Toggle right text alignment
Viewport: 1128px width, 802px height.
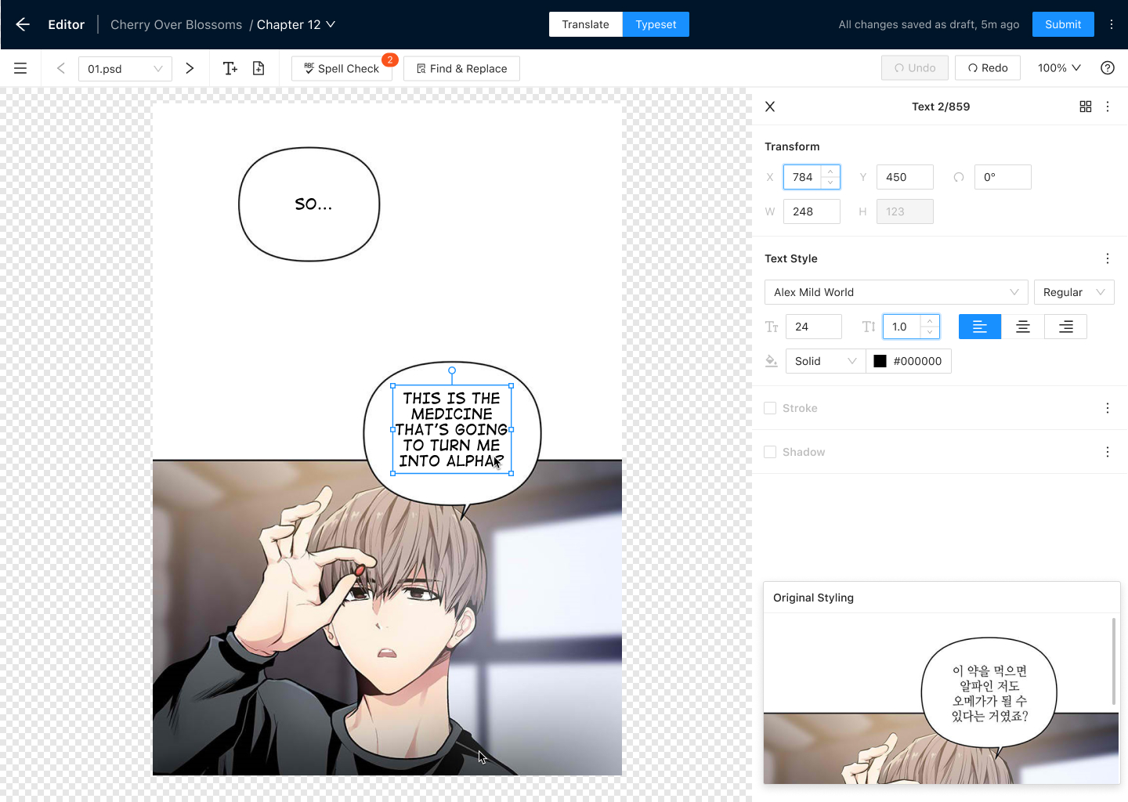pyautogui.click(x=1065, y=327)
